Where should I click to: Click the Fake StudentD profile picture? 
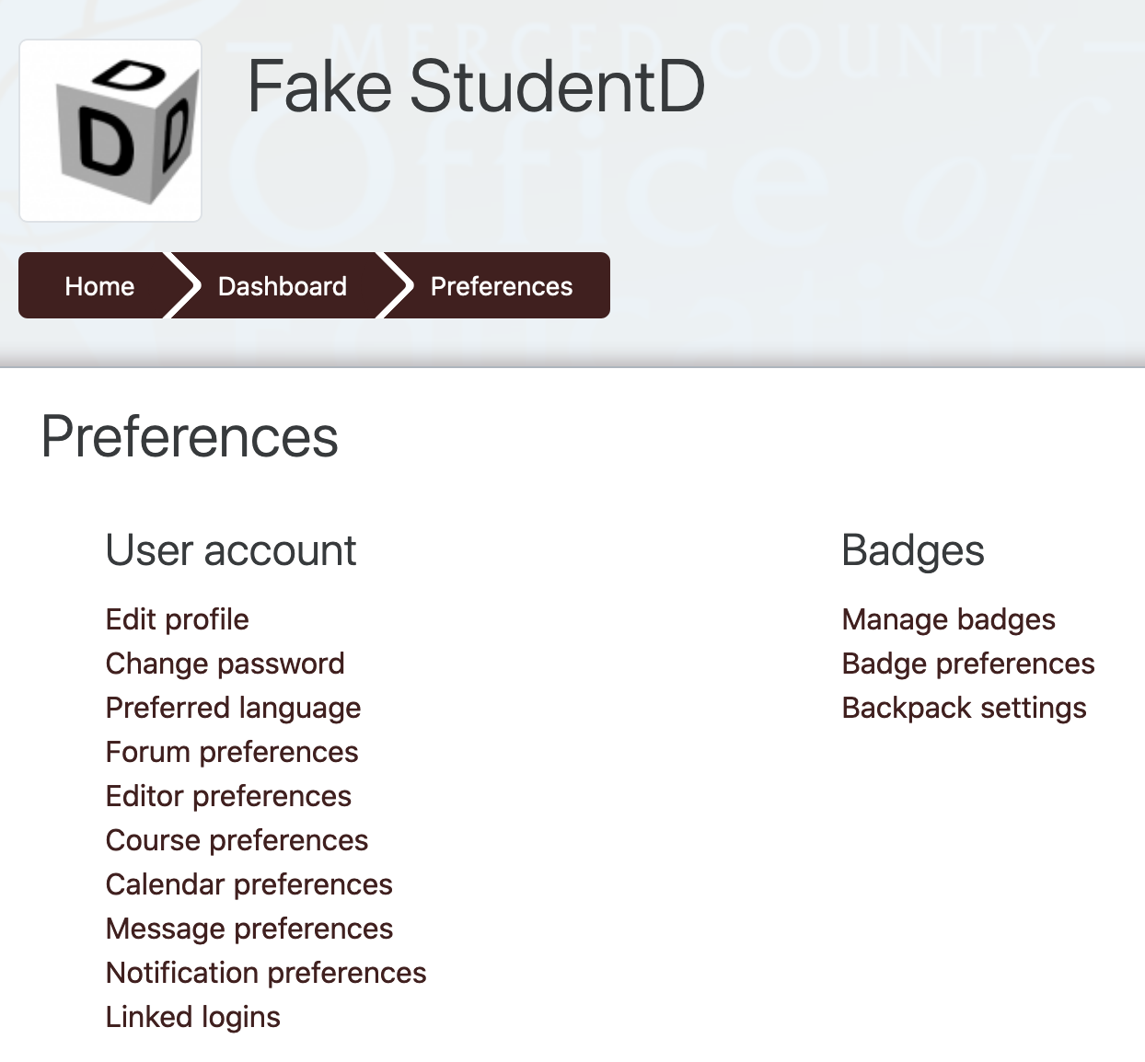click(x=110, y=131)
